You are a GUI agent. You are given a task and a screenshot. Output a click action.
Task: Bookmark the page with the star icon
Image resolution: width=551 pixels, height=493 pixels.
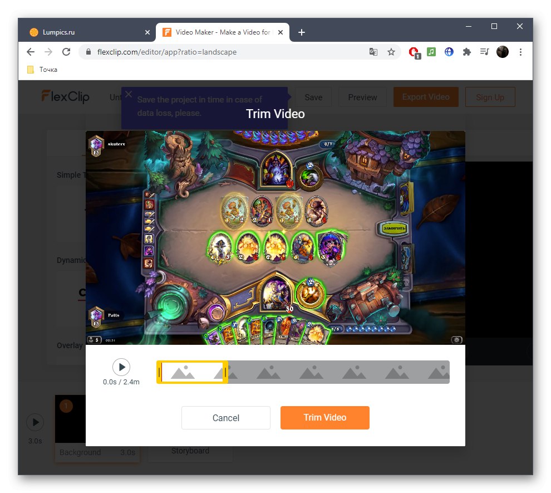click(391, 51)
